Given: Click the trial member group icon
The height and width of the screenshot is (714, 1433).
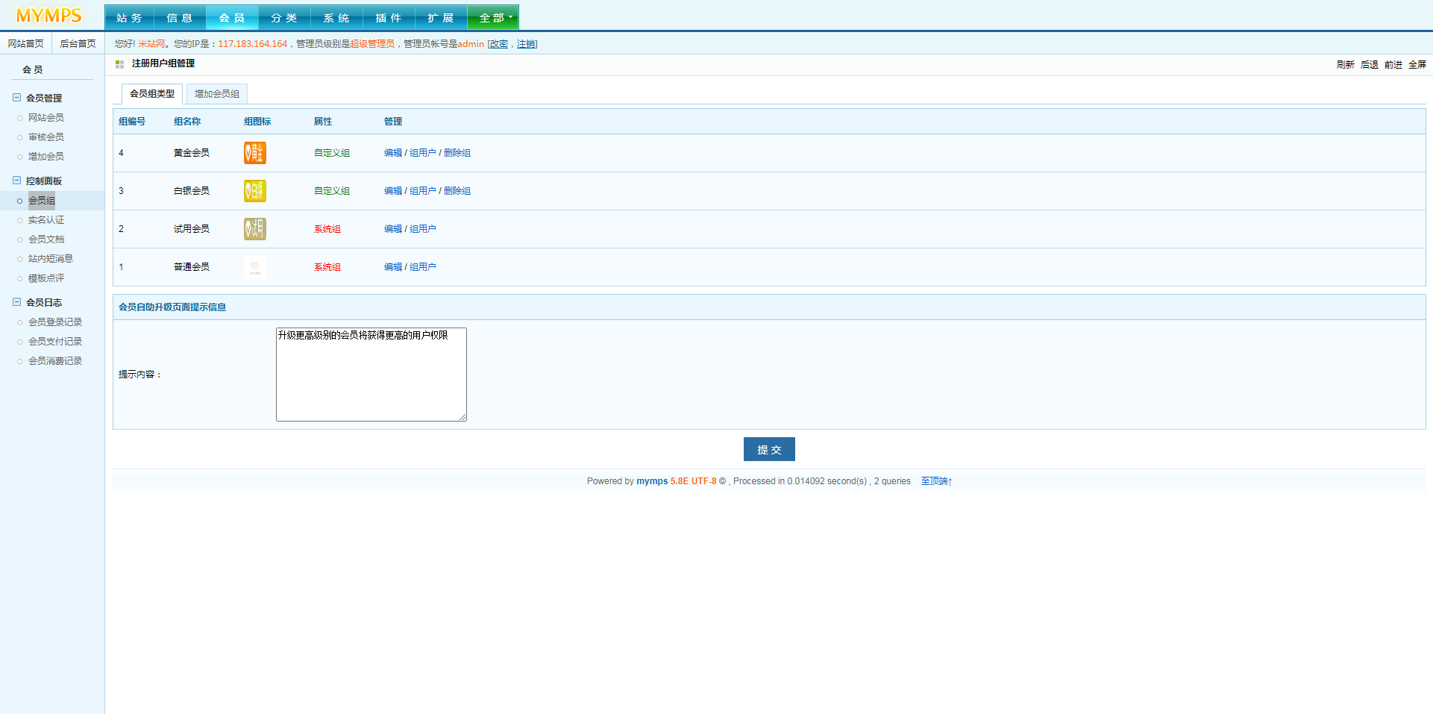Looking at the screenshot, I should point(254,229).
